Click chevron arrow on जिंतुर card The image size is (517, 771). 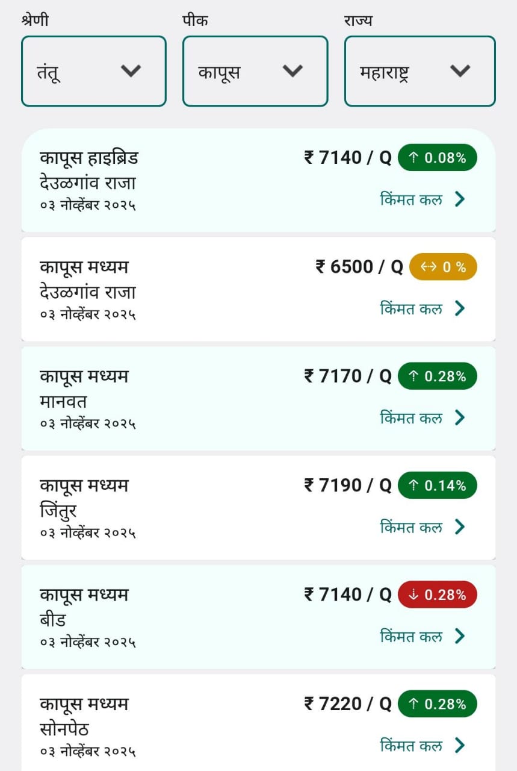tap(460, 527)
